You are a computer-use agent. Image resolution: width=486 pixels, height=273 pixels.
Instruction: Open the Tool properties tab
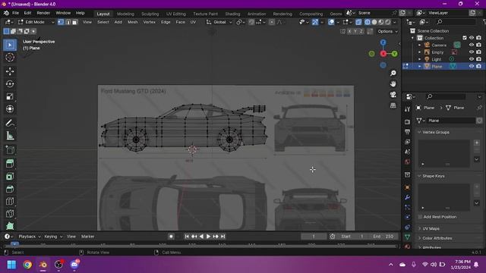coord(407,109)
